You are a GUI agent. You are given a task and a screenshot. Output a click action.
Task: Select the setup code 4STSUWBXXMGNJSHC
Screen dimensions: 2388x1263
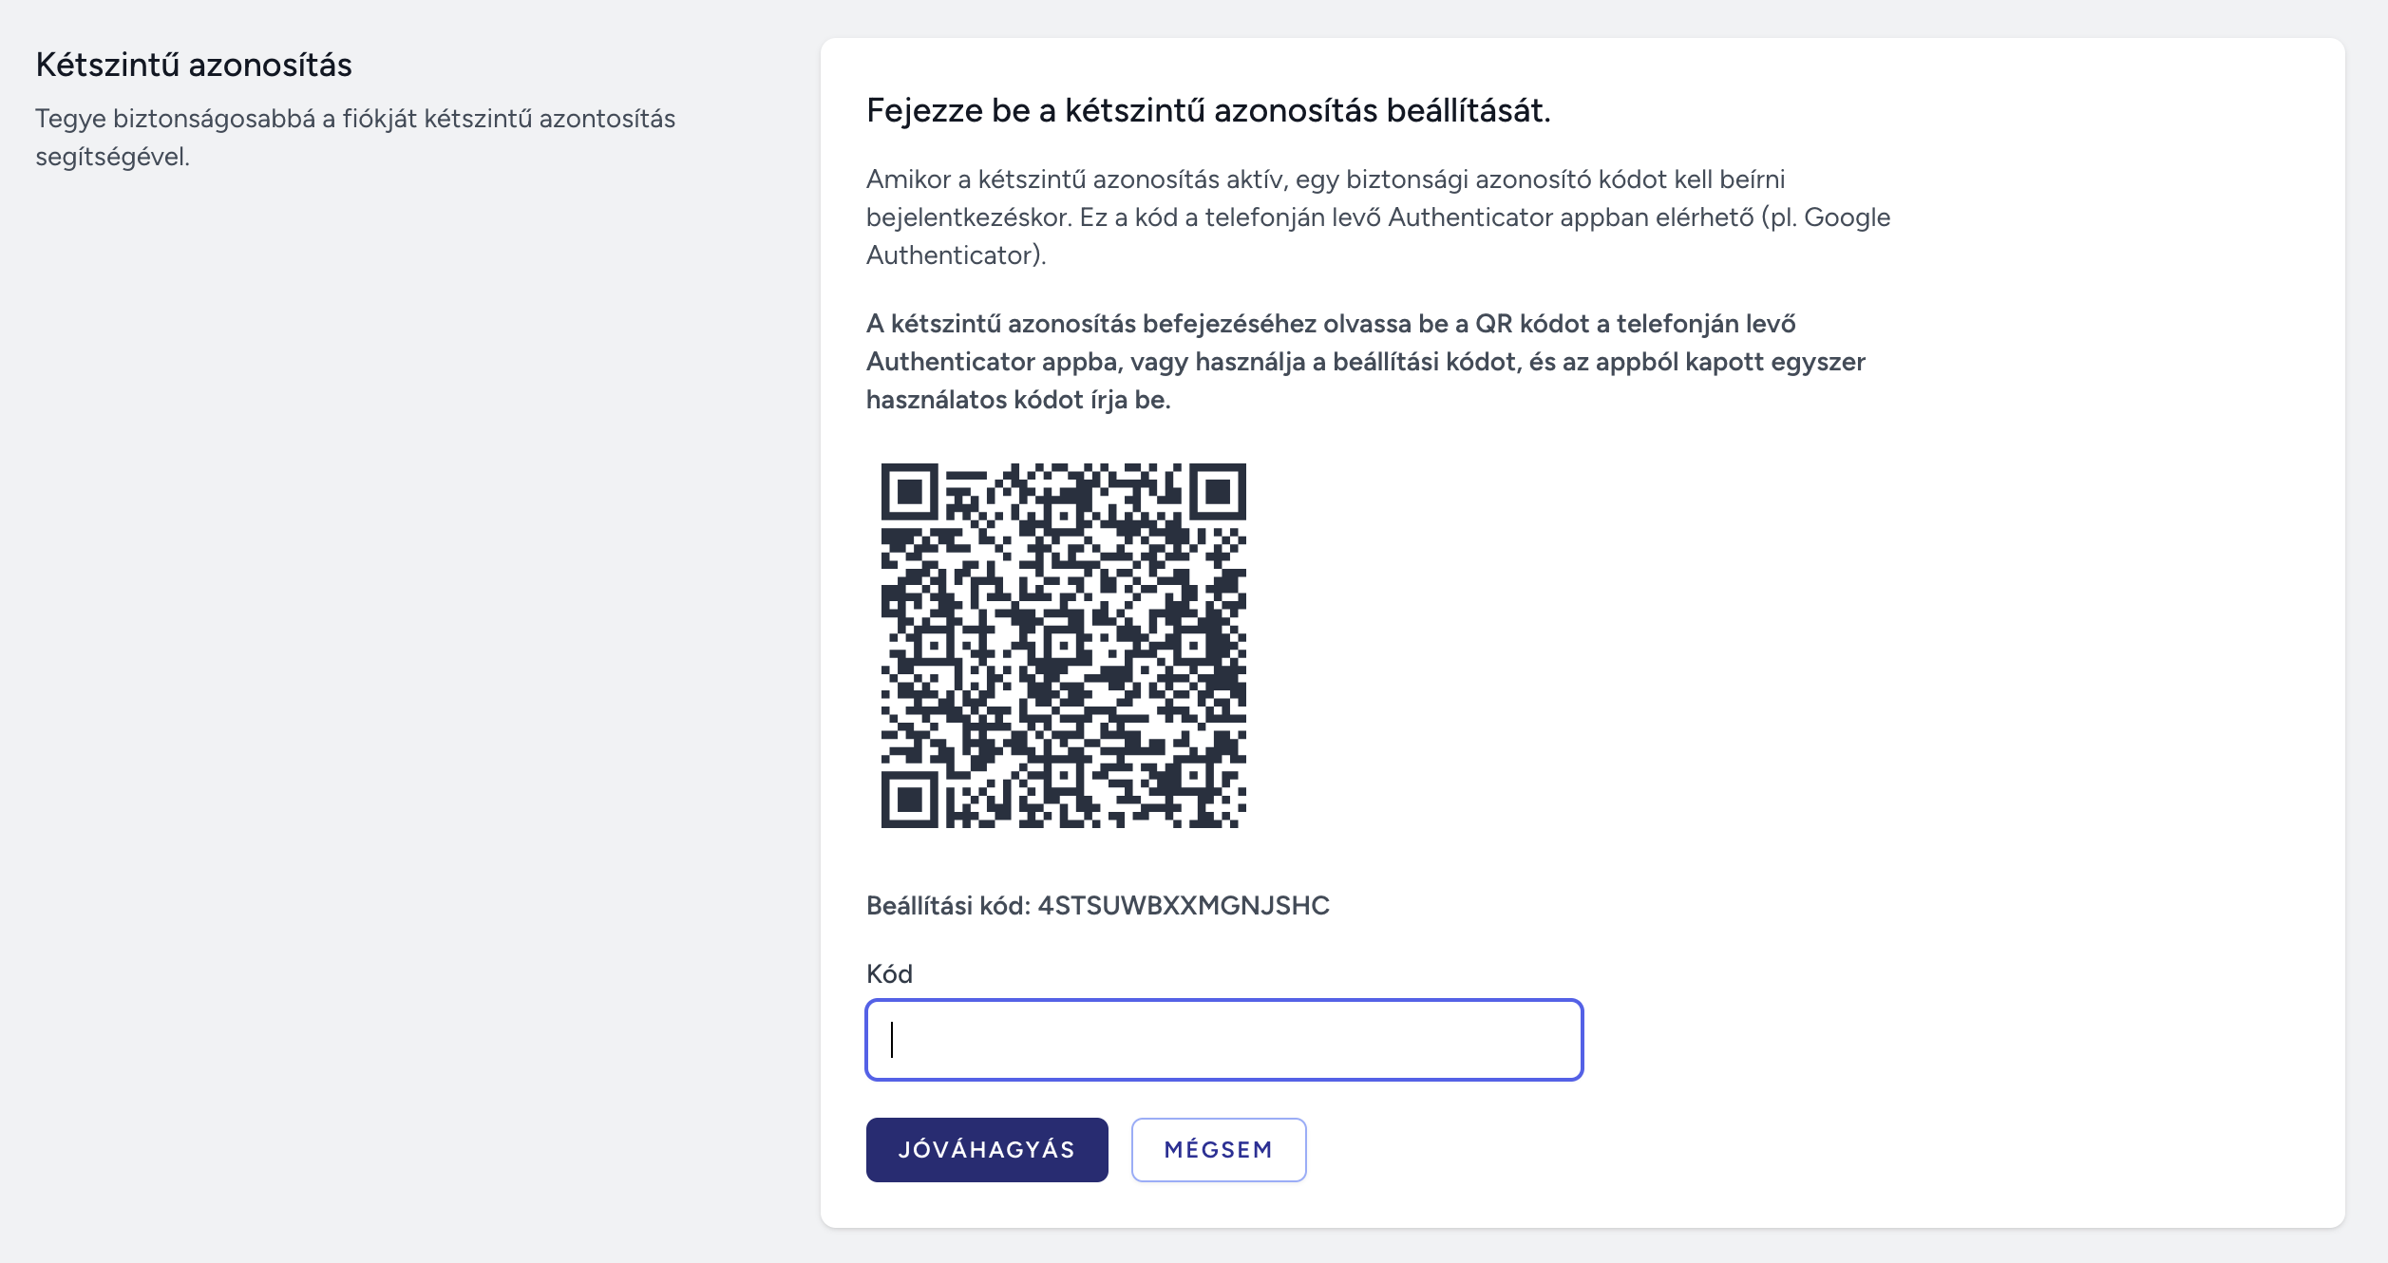click(x=1184, y=905)
